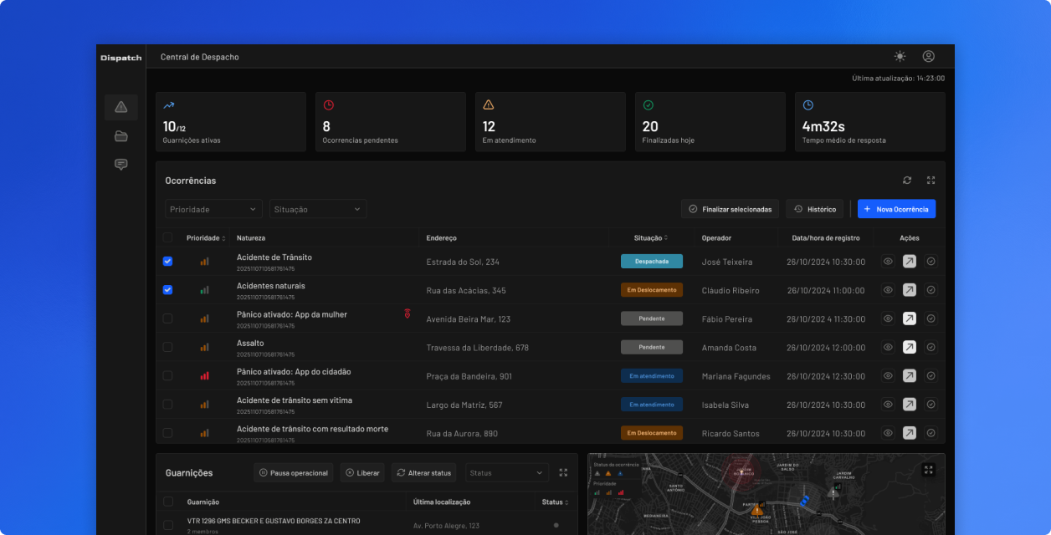
Task: Sort table by Situação column header
Action: click(651, 238)
